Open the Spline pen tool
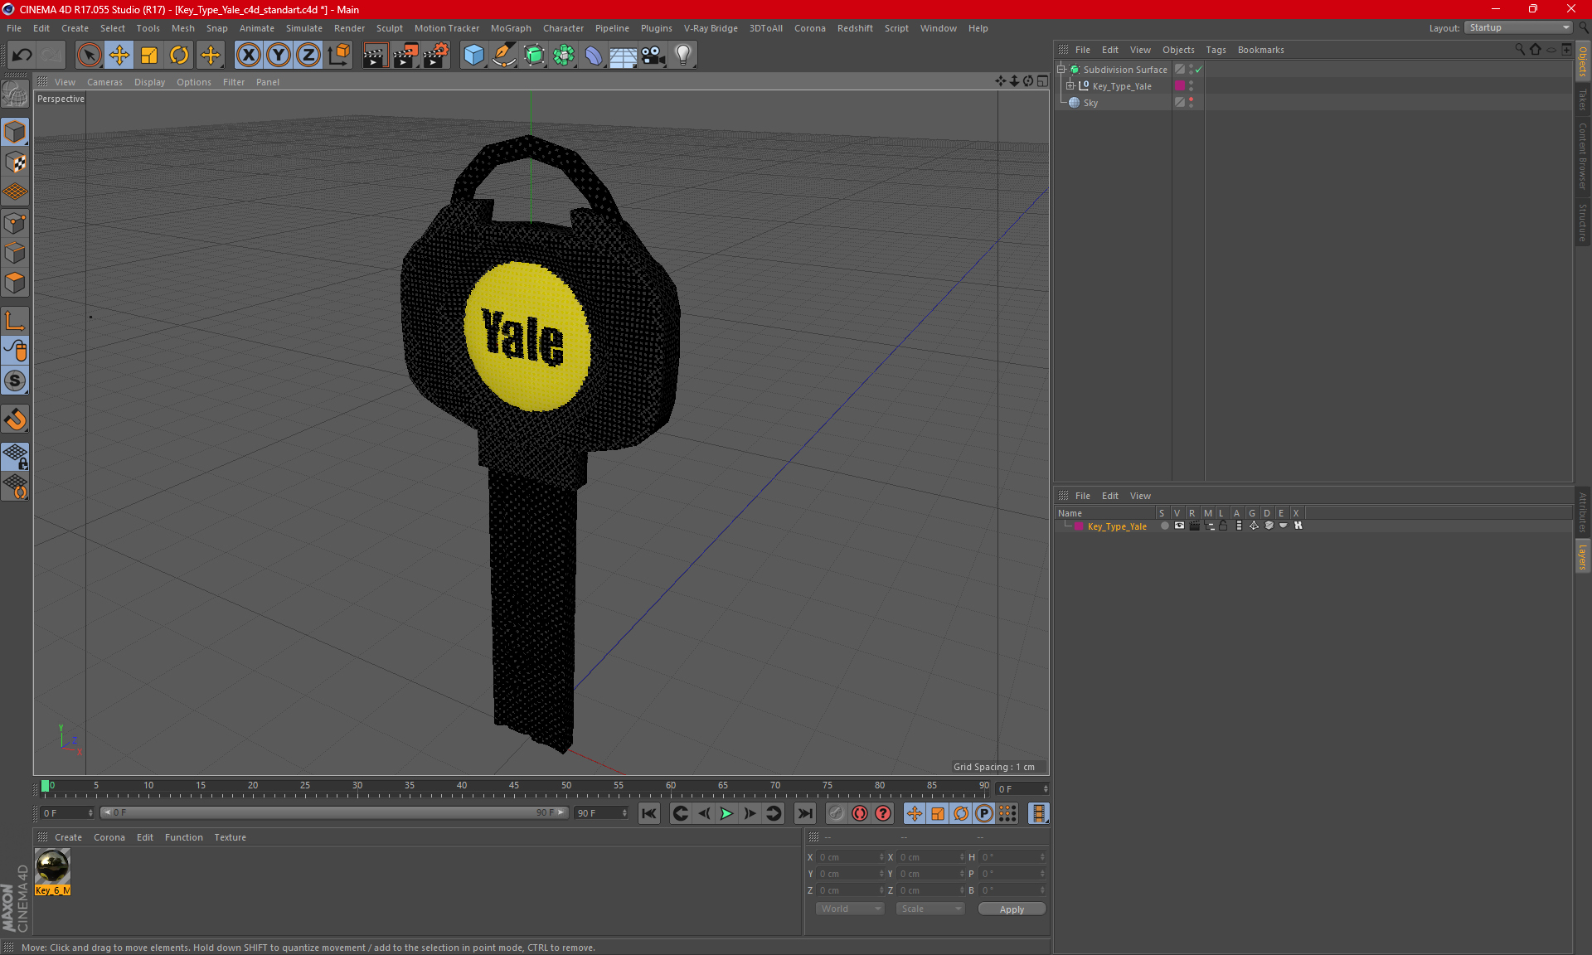The width and height of the screenshot is (1592, 955). point(503,55)
